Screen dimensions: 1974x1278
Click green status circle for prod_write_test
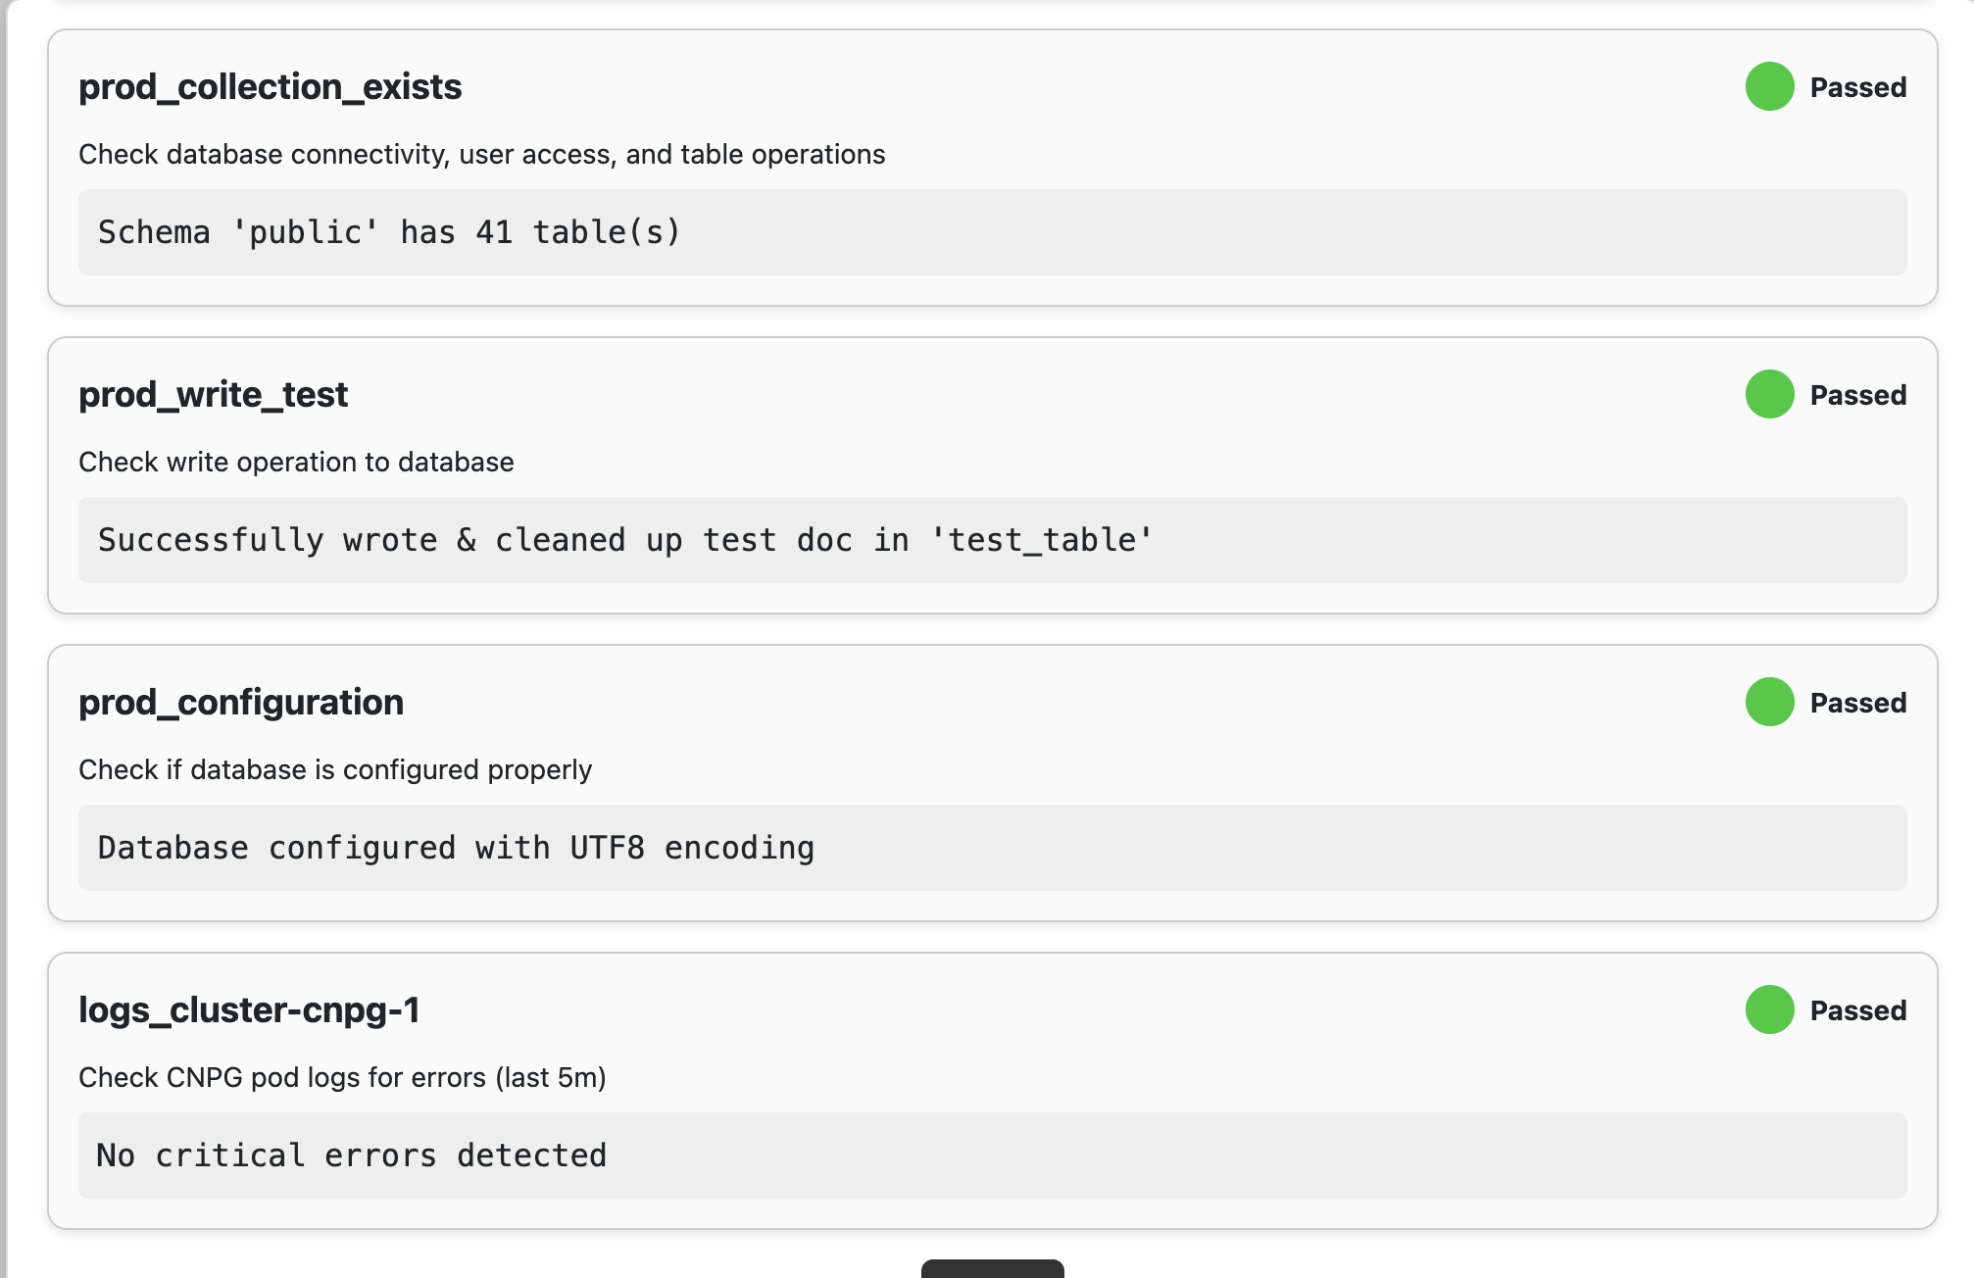[x=1769, y=395]
